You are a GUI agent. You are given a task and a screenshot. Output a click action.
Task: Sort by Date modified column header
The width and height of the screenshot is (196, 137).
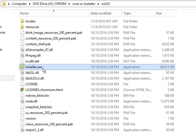[x=101, y=13]
